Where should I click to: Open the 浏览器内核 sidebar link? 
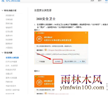pyautogui.click(x=10, y=15)
